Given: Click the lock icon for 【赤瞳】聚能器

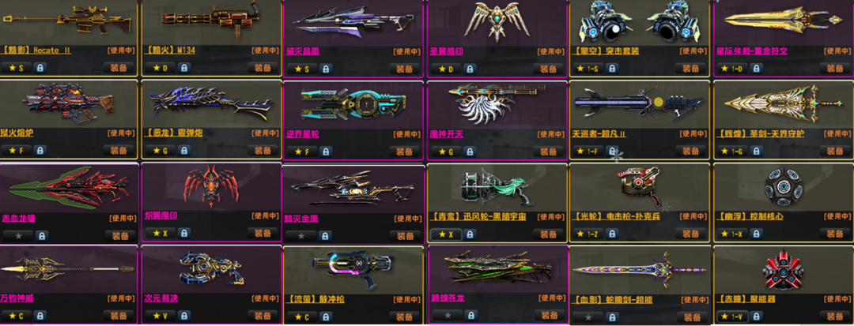Looking at the screenshot, I should coord(756,317).
